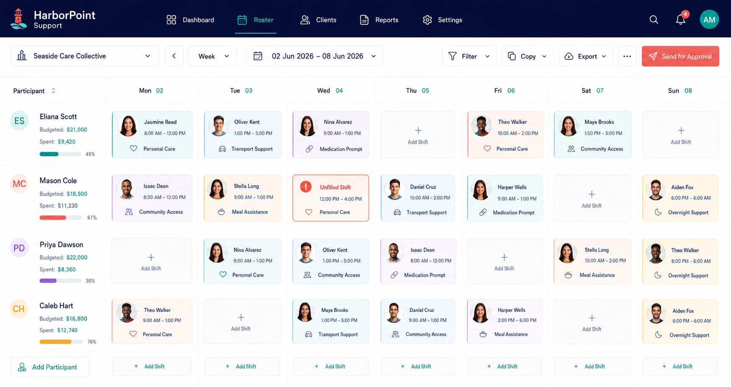The width and height of the screenshot is (731, 387).
Task: Open Daniel Cruz Transport Support shift card
Action: [418, 198]
